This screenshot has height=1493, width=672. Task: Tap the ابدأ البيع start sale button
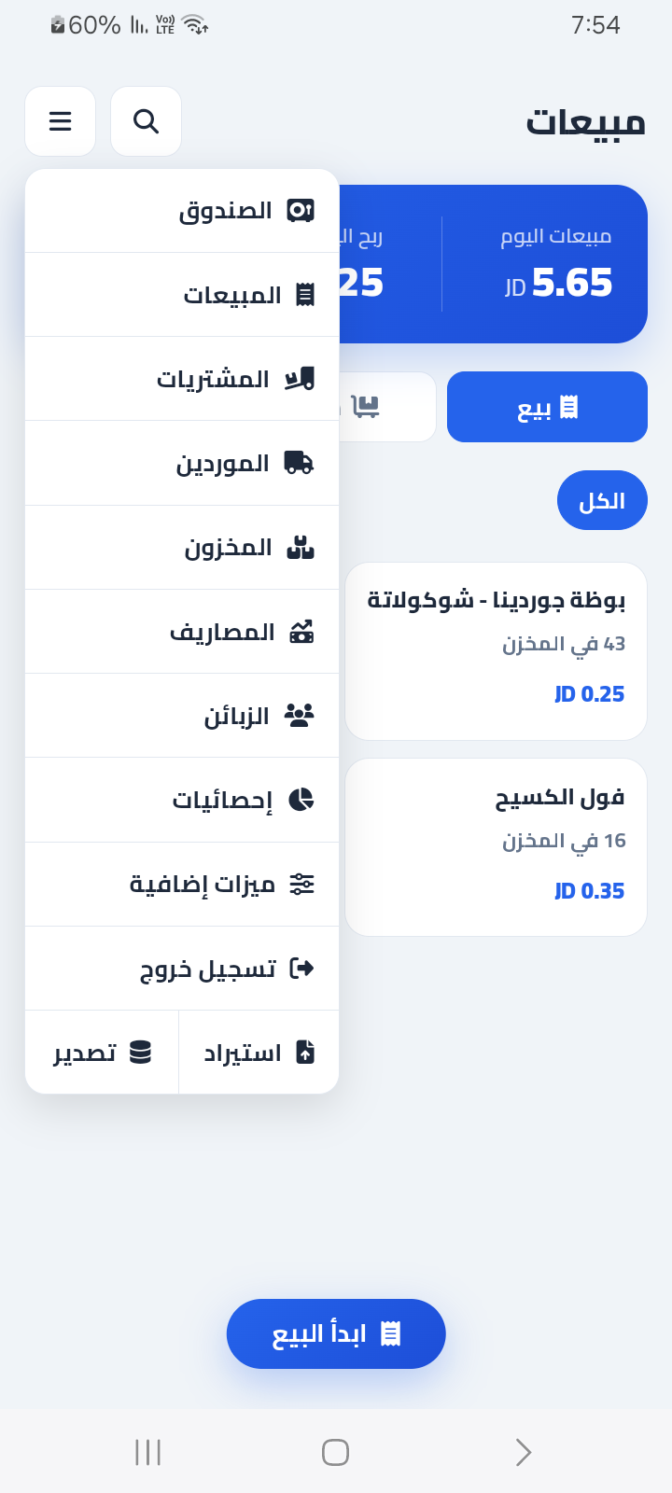336,1334
